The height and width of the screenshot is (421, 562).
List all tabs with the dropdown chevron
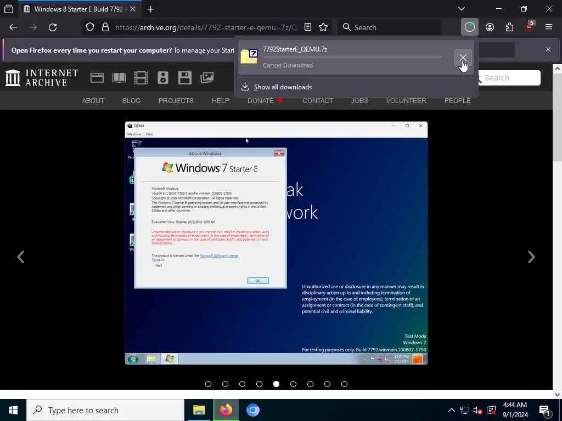tap(461, 9)
